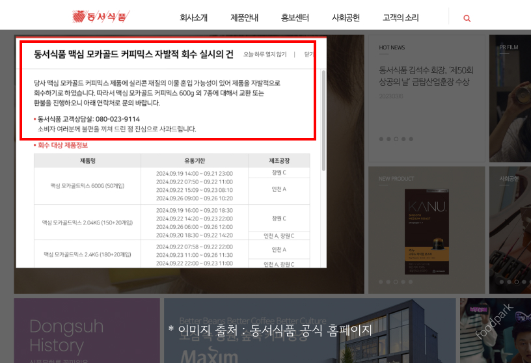Click the 맥심 모카골드믹스 2.4KG (180+20개입) cell
Viewport: 531px width, 363px height.
pyautogui.click(x=87, y=254)
